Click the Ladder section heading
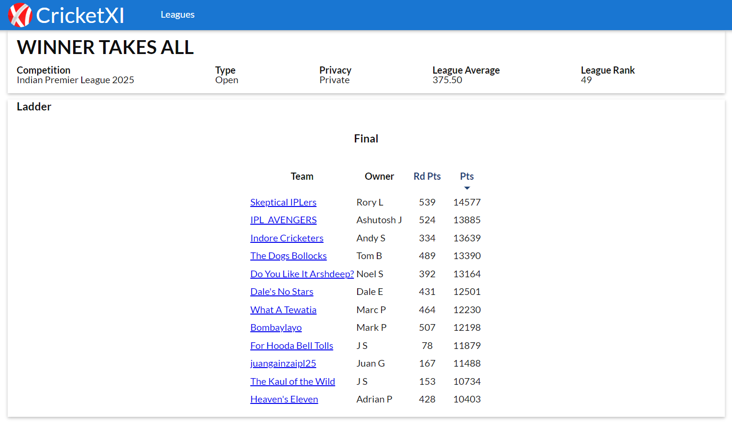This screenshot has width=732, height=424. click(x=34, y=107)
